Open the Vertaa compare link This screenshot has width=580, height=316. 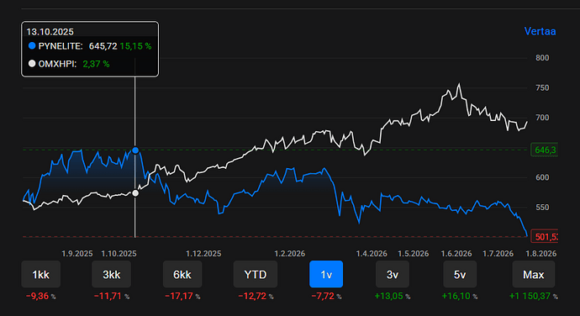click(540, 31)
